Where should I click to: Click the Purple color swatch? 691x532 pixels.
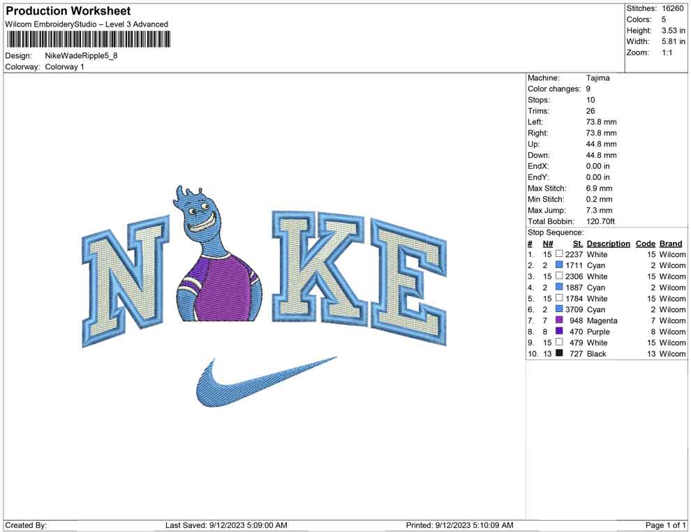click(x=559, y=331)
